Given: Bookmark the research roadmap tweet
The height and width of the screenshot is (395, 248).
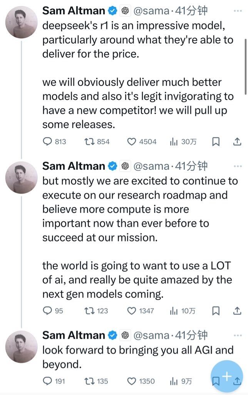Looking at the screenshot, I should point(216,311).
